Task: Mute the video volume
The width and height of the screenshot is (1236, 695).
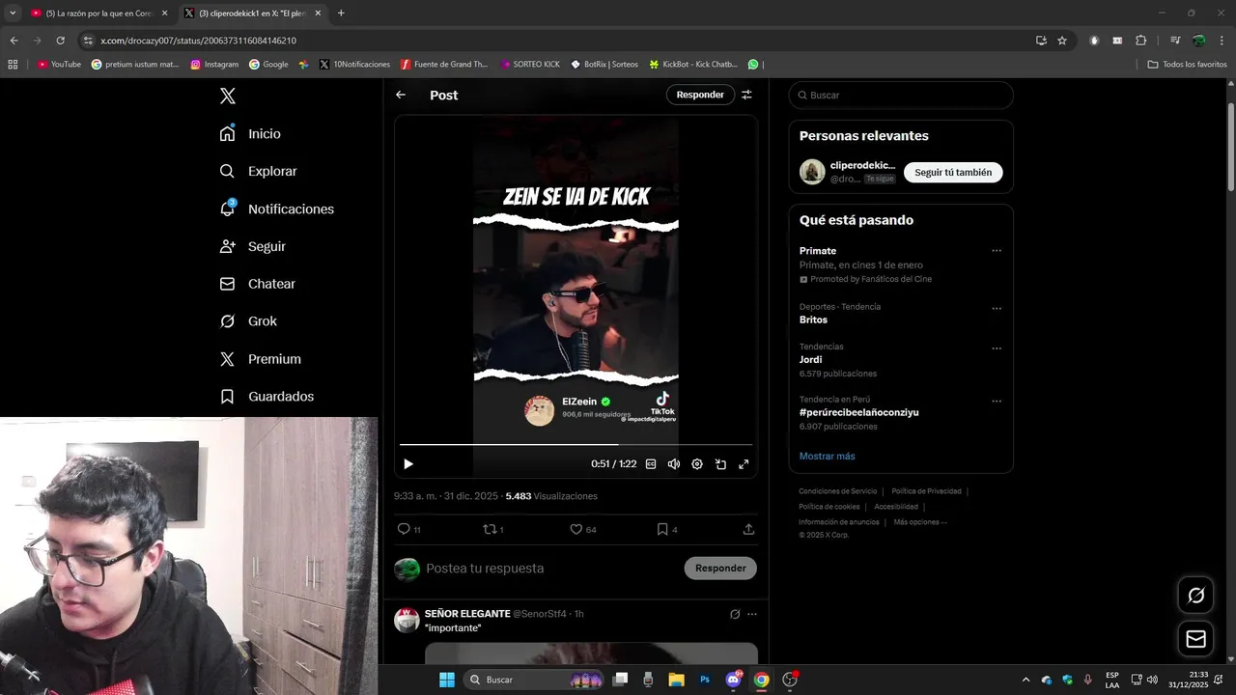Action: pos(674,464)
